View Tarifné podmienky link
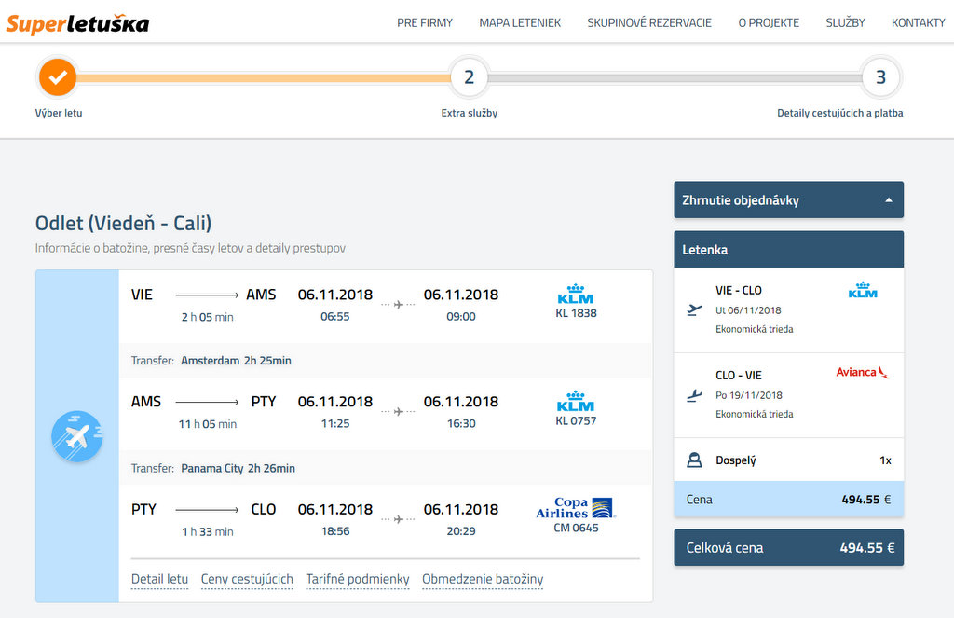This screenshot has width=954, height=618. pos(358,579)
